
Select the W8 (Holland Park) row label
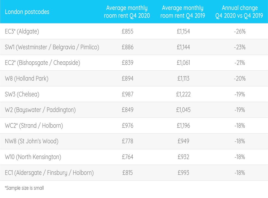(x=26, y=79)
